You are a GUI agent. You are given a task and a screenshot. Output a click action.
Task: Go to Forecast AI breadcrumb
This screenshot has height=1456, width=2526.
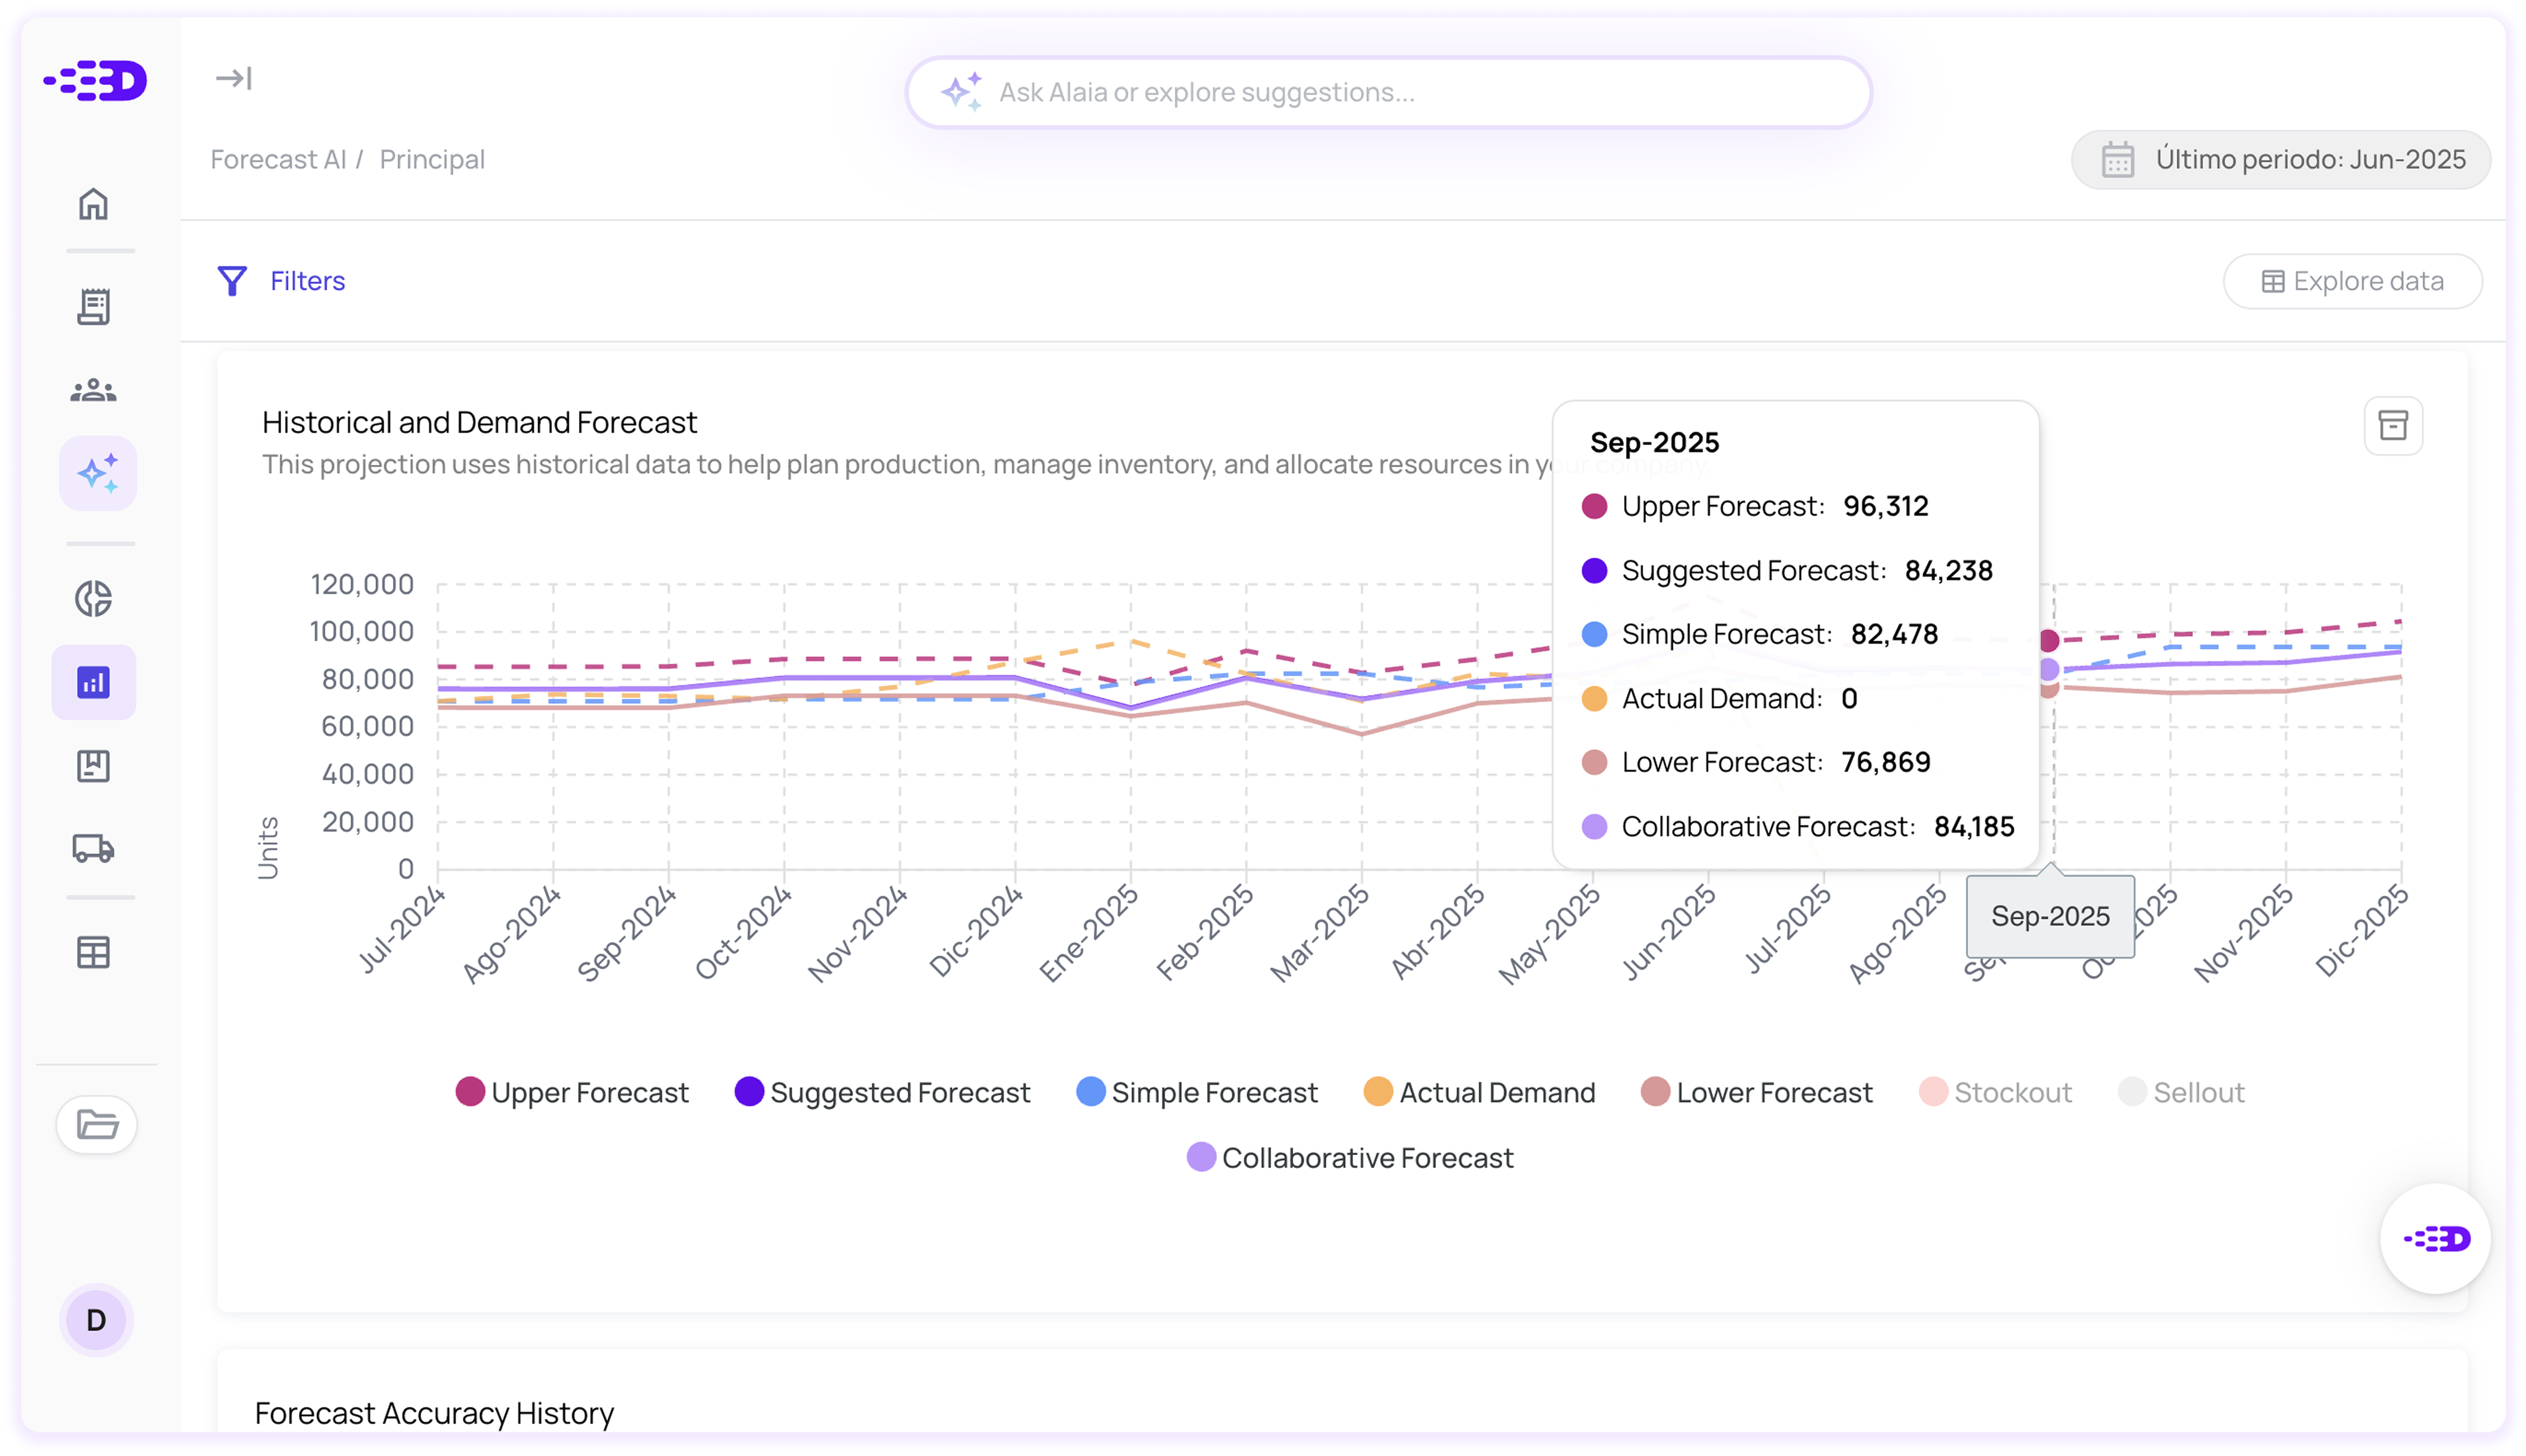pyautogui.click(x=278, y=160)
